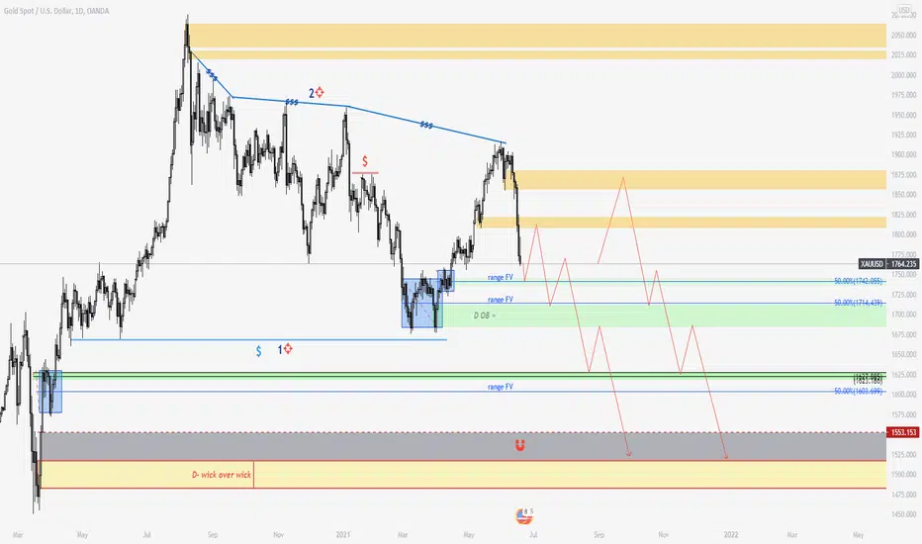Select the 50.00%(1603.699) level label
This screenshot has height=544, width=922.
coord(859,391)
